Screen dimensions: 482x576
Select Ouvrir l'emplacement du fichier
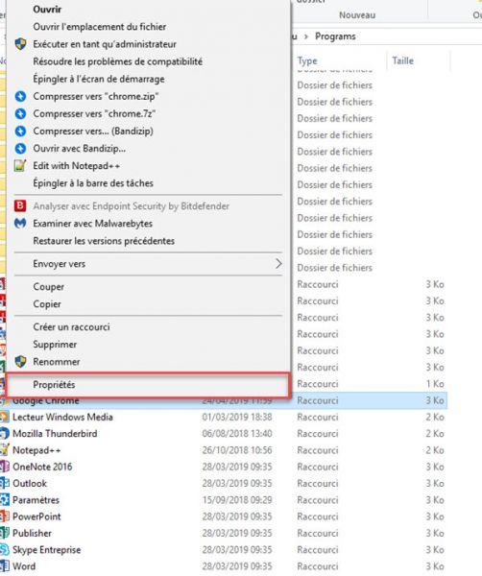point(100,27)
